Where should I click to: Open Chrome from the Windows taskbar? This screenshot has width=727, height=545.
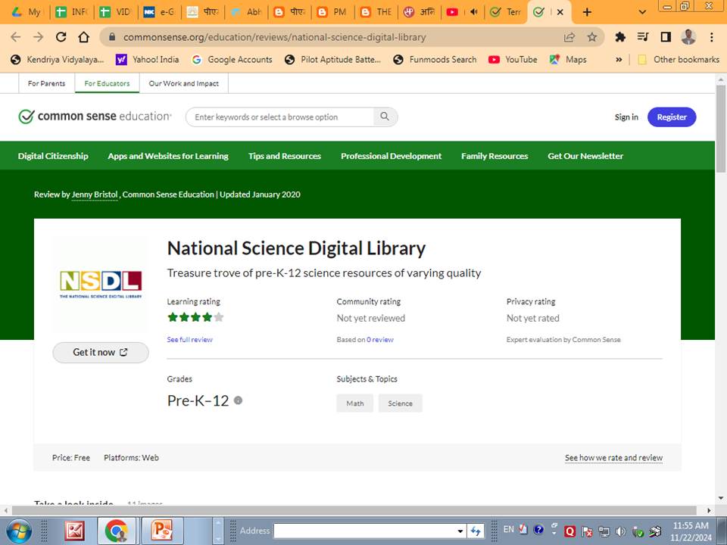point(116,530)
